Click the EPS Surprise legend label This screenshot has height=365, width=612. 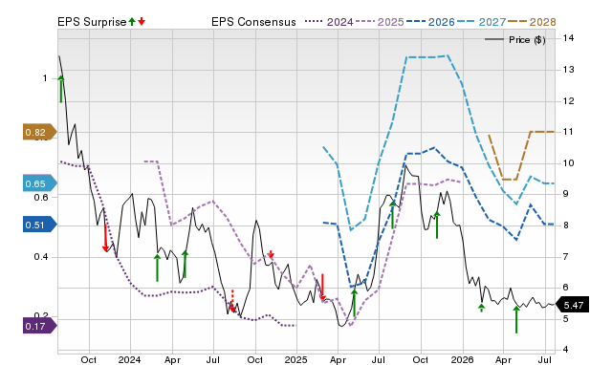[92, 22]
